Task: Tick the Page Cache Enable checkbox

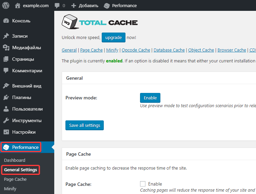Action: (143, 184)
